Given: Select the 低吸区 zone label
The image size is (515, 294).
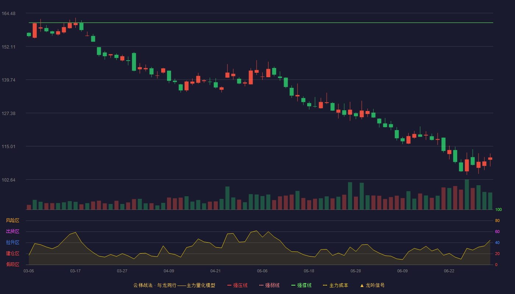Looking at the screenshot, I should 13,264.
